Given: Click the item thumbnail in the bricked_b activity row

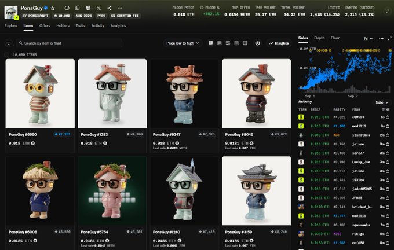Looking at the screenshot, I should (x=301, y=207).
